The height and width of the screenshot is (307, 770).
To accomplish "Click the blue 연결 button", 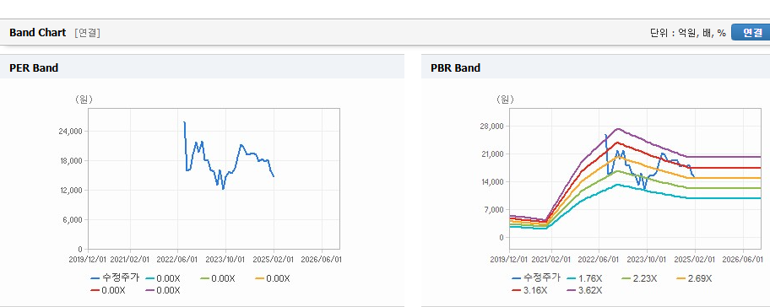I will (751, 32).
